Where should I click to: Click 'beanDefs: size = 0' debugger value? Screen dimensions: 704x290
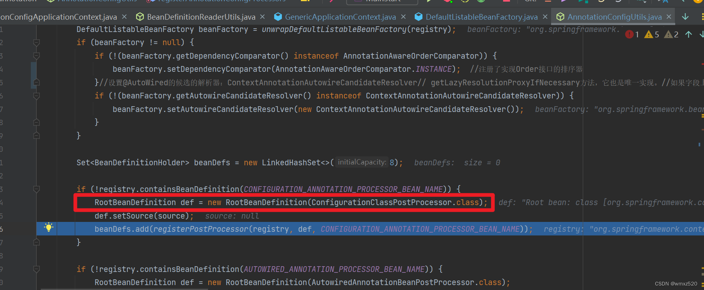point(457,163)
